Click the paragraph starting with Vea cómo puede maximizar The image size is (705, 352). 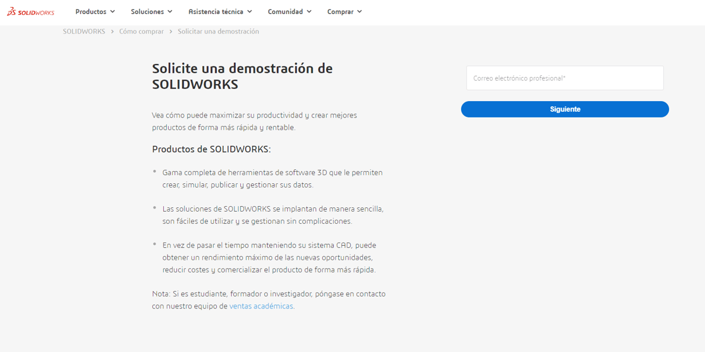click(254, 121)
